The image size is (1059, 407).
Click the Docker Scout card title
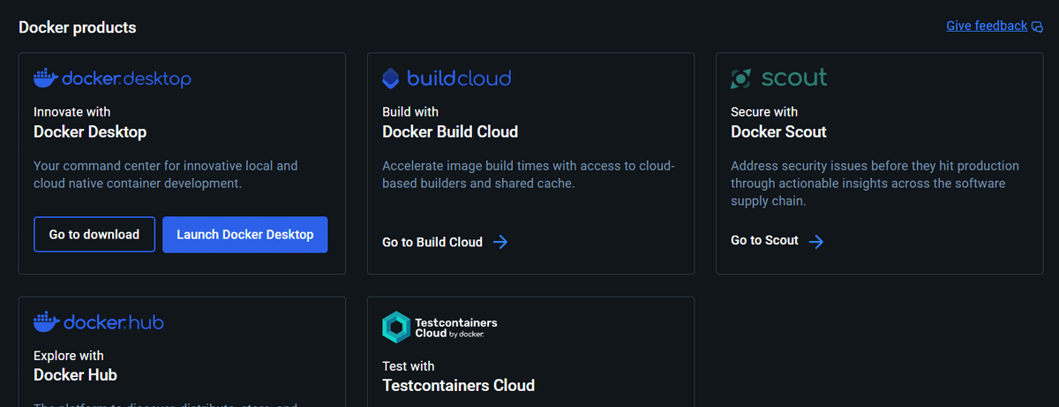pos(778,132)
